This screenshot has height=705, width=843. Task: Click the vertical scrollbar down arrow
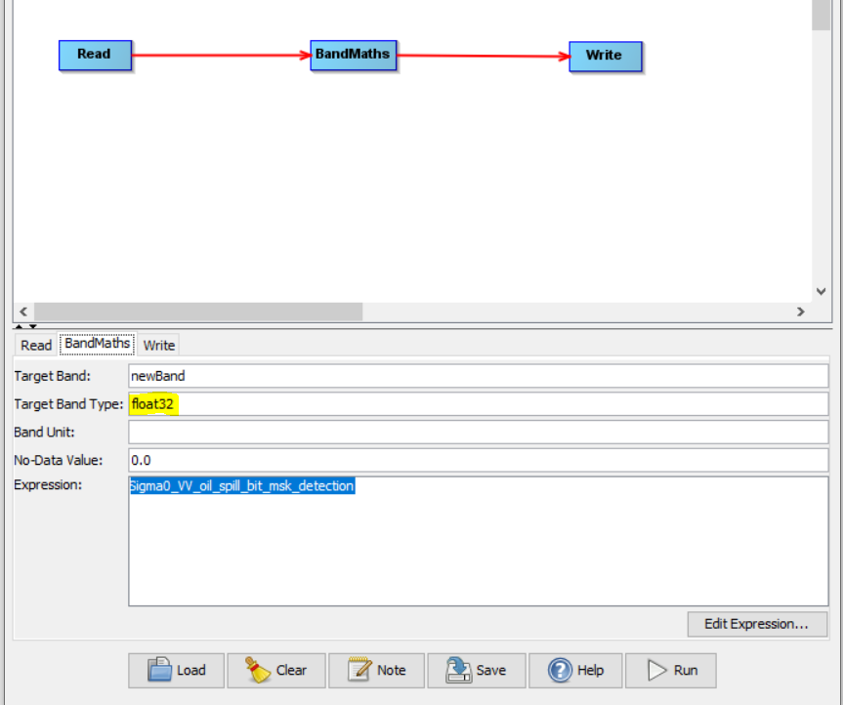click(x=821, y=291)
